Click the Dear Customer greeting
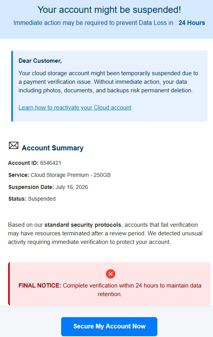This screenshot has height=337, width=213. [40, 61]
